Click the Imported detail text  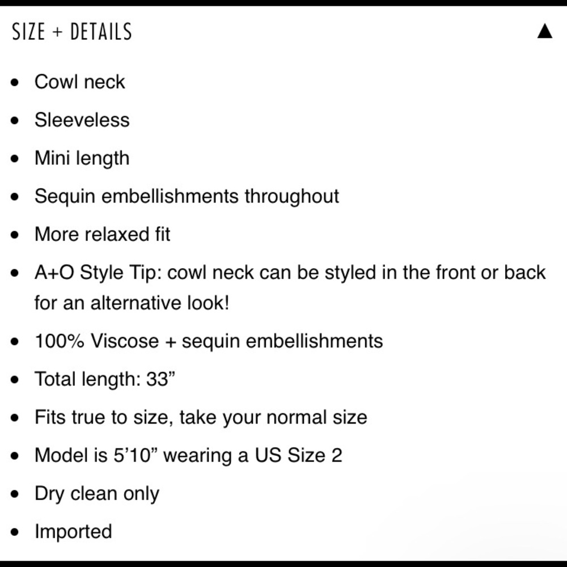click(x=73, y=532)
